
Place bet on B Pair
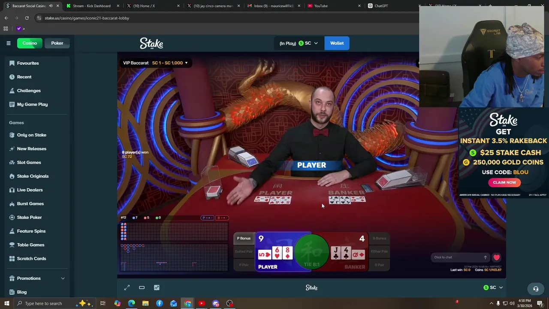click(379, 265)
